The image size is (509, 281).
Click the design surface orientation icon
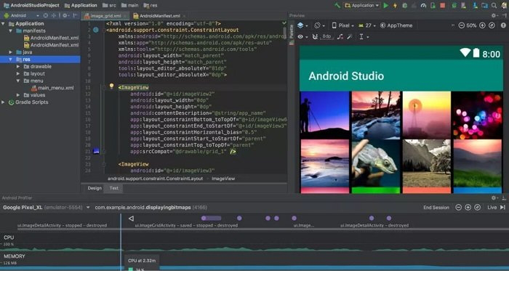click(x=318, y=25)
